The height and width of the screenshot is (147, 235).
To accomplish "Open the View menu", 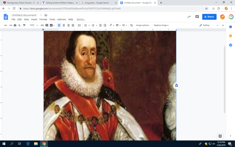I will coord(26,19).
